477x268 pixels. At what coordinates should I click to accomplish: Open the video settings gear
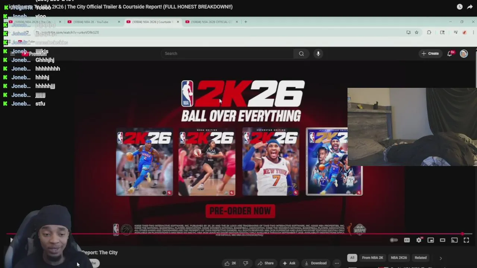(x=419, y=240)
